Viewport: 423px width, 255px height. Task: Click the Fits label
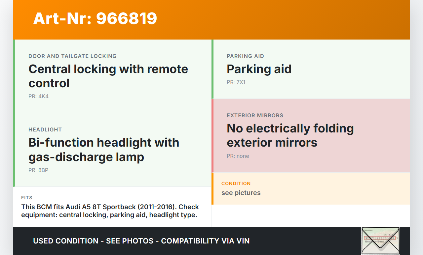[x=27, y=198]
